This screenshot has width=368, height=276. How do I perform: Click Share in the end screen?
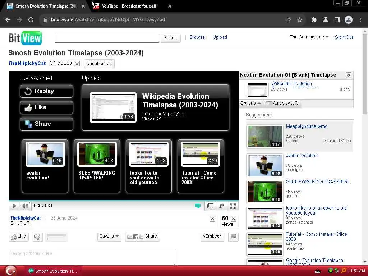(46, 124)
